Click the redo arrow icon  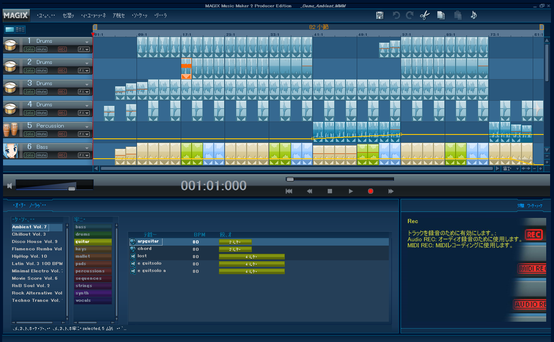tap(409, 16)
